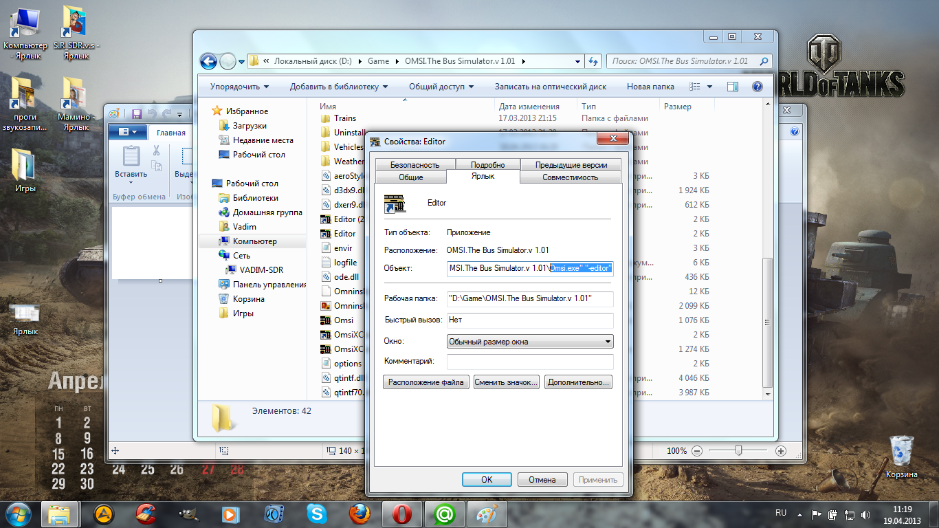Open Skype from the taskbar
Screen dimensions: 939x528
tap(317, 513)
